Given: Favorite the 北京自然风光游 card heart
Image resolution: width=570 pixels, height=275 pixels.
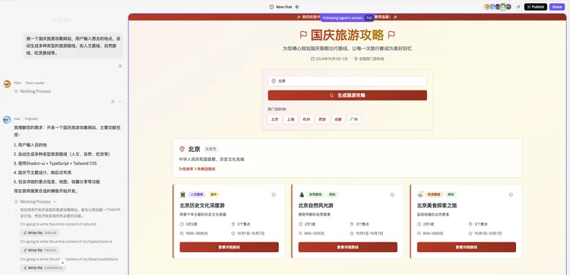Looking at the screenshot, I should coord(392,195).
